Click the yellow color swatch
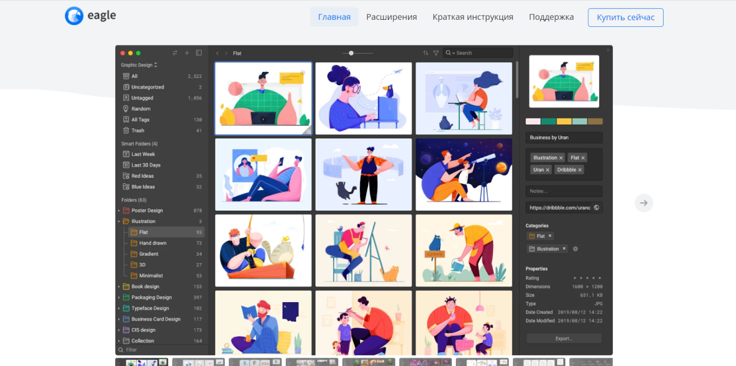 tap(564, 122)
